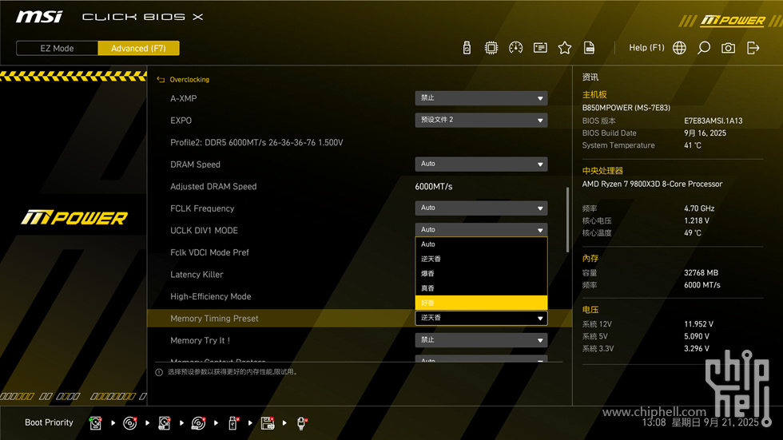Click the B850MPOWER (MS-7E83) board name
The image size is (783, 440).
626,108
